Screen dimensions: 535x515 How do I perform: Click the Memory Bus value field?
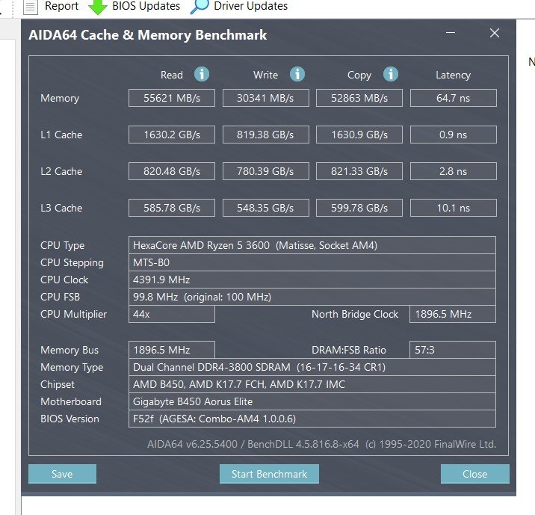[172, 350]
